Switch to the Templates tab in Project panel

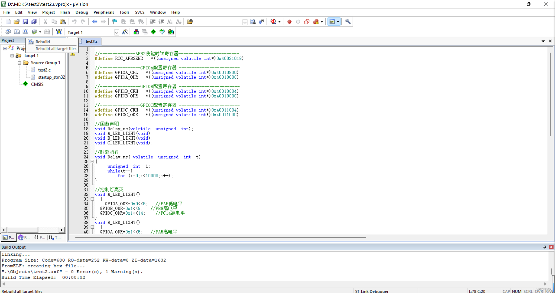[x=55, y=238]
